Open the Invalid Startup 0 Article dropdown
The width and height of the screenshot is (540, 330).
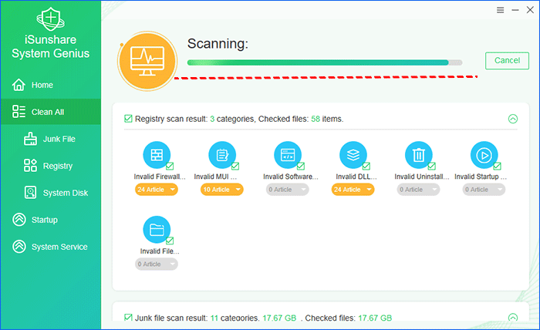[484, 189]
